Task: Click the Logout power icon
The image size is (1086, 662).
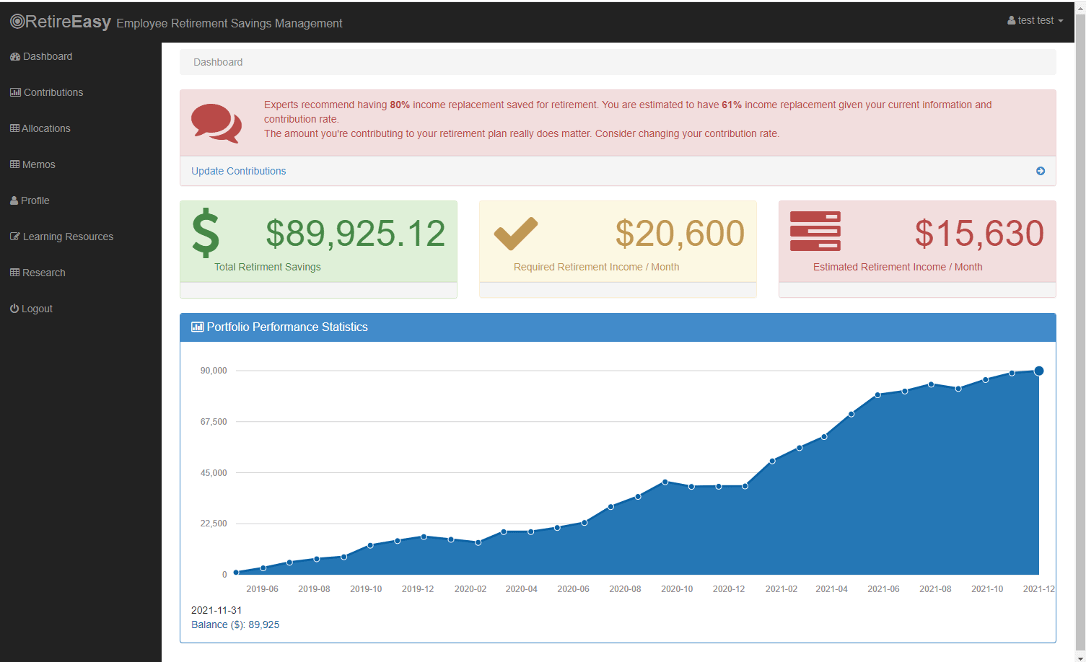Action: tap(14, 309)
